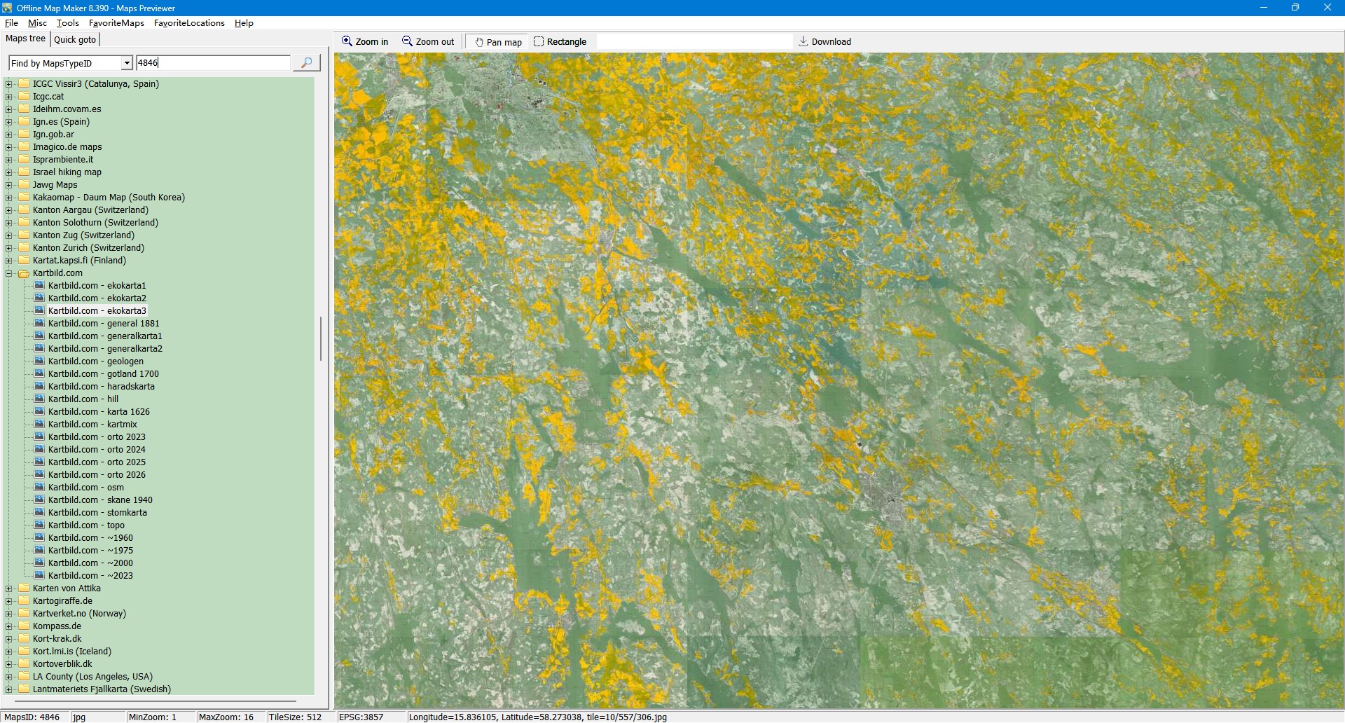Click the MapsTypeID search text field
The width and height of the screenshot is (1345, 723).
click(213, 63)
